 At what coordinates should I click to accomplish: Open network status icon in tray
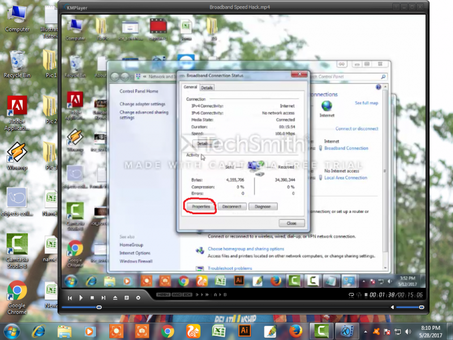[398, 331]
